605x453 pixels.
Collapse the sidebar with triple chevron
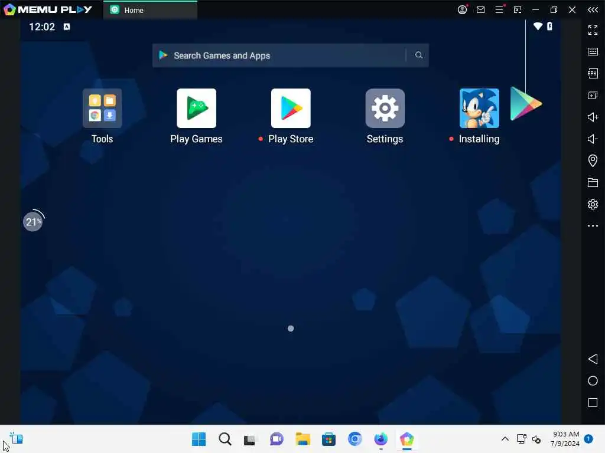[x=593, y=9]
